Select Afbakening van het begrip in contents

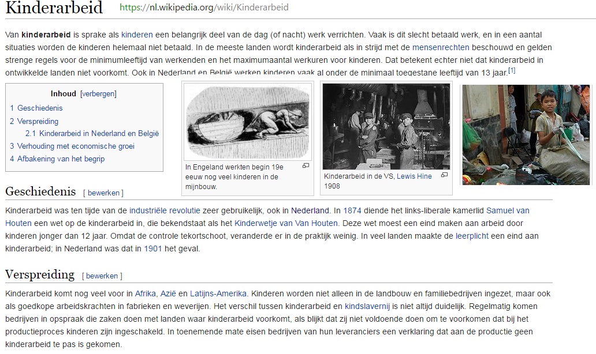tap(61, 159)
